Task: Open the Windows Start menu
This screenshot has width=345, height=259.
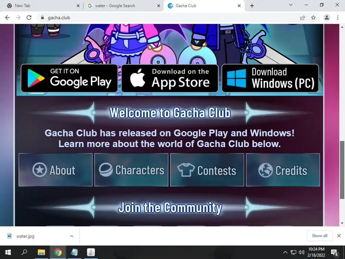Action: point(8,252)
